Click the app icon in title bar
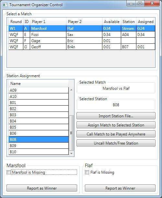This screenshot has width=162, height=198. (x=5, y=5)
